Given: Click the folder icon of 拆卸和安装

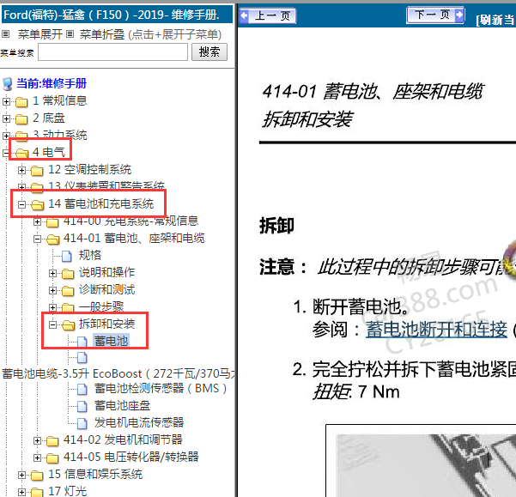Looking at the screenshot, I should click(68, 325).
